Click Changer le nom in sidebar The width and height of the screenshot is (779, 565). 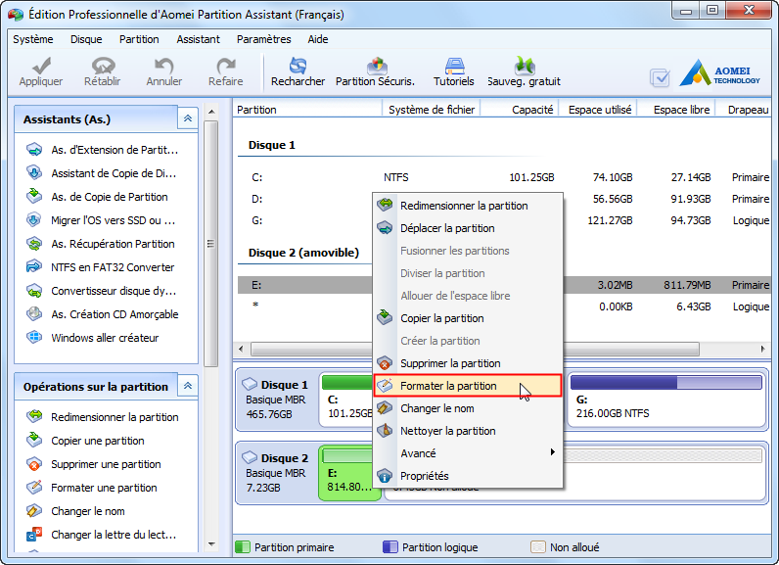pos(75,511)
